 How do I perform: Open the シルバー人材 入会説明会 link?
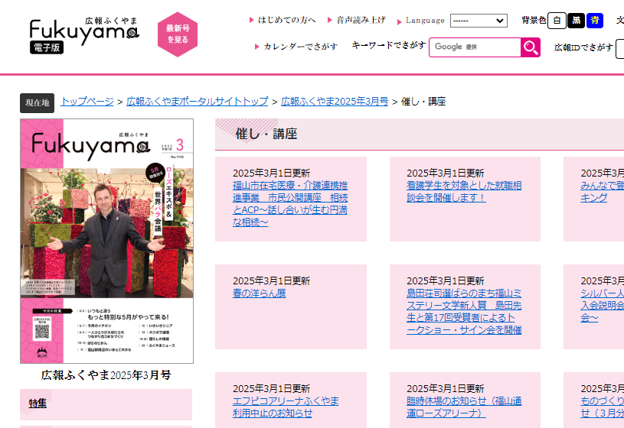(602, 305)
